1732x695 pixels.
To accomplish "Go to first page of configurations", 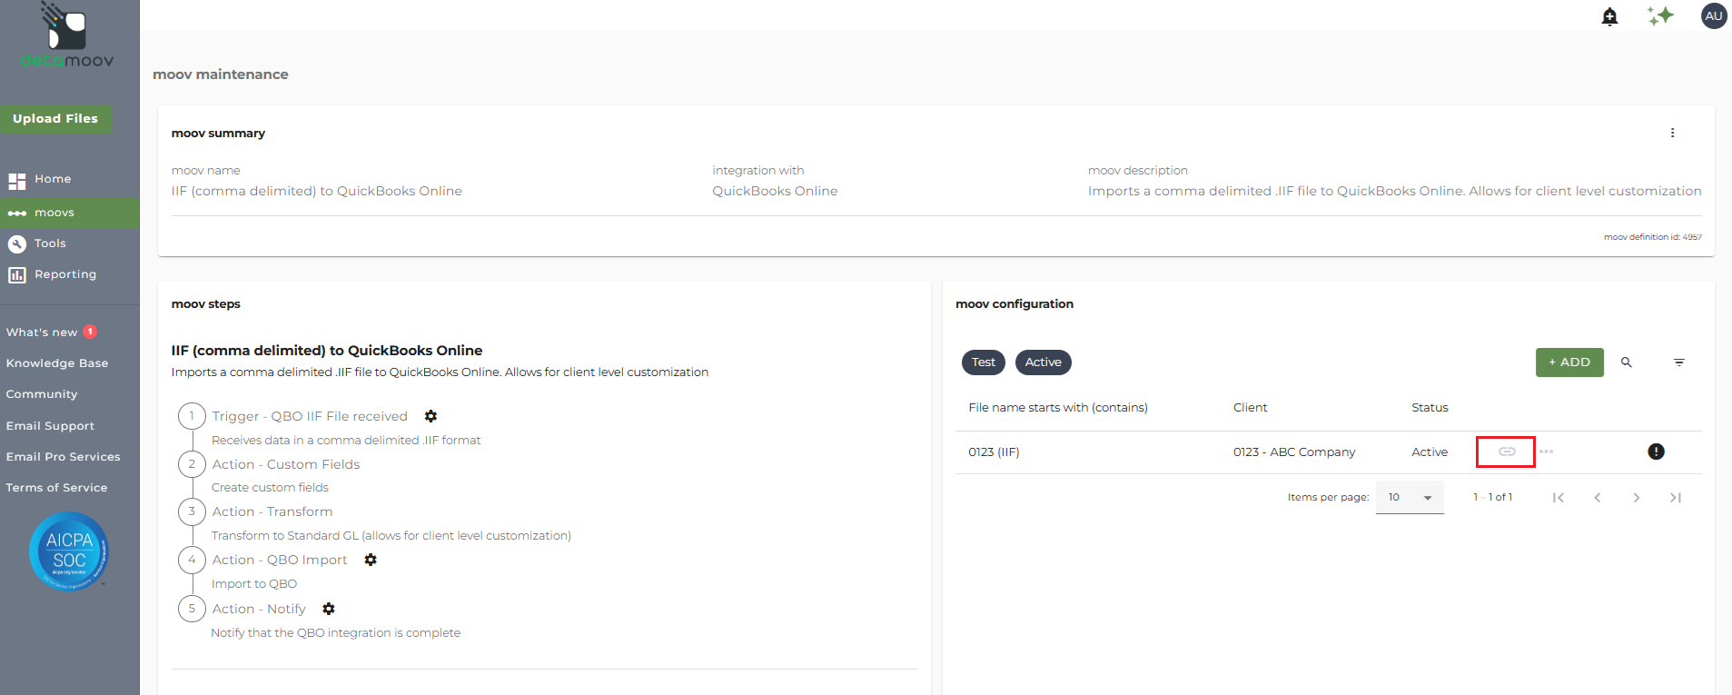I will 1559,498.
